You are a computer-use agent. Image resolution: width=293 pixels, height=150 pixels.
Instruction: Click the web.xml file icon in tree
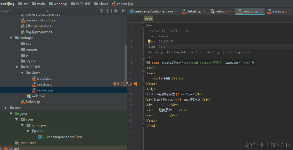pos(28,96)
